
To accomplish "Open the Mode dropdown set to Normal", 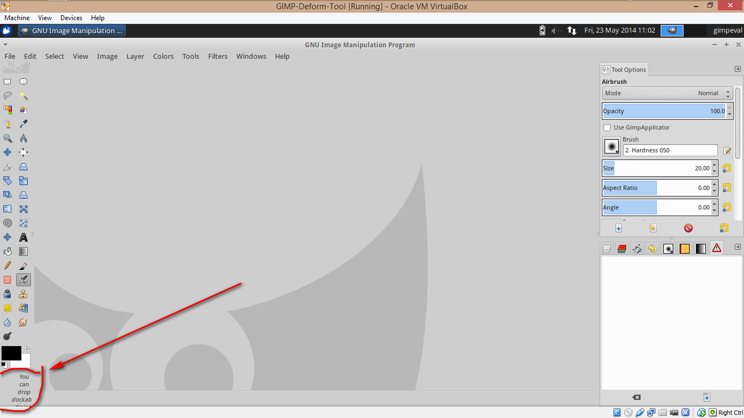I will click(x=667, y=93).
